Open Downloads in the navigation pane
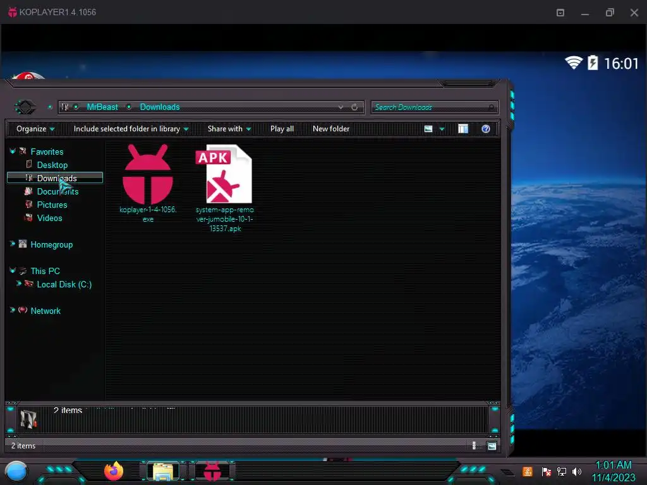The width and height of the screenshot is (647, 485). coord(56,178)
